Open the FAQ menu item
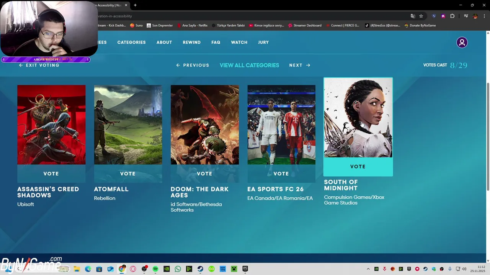 (x=216, y=42)
